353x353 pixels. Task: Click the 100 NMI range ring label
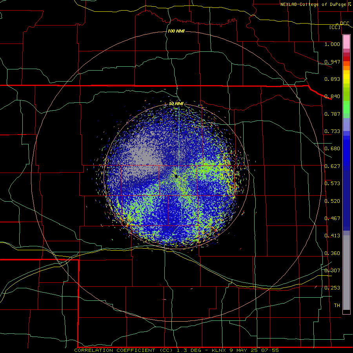tap(176, 31)
